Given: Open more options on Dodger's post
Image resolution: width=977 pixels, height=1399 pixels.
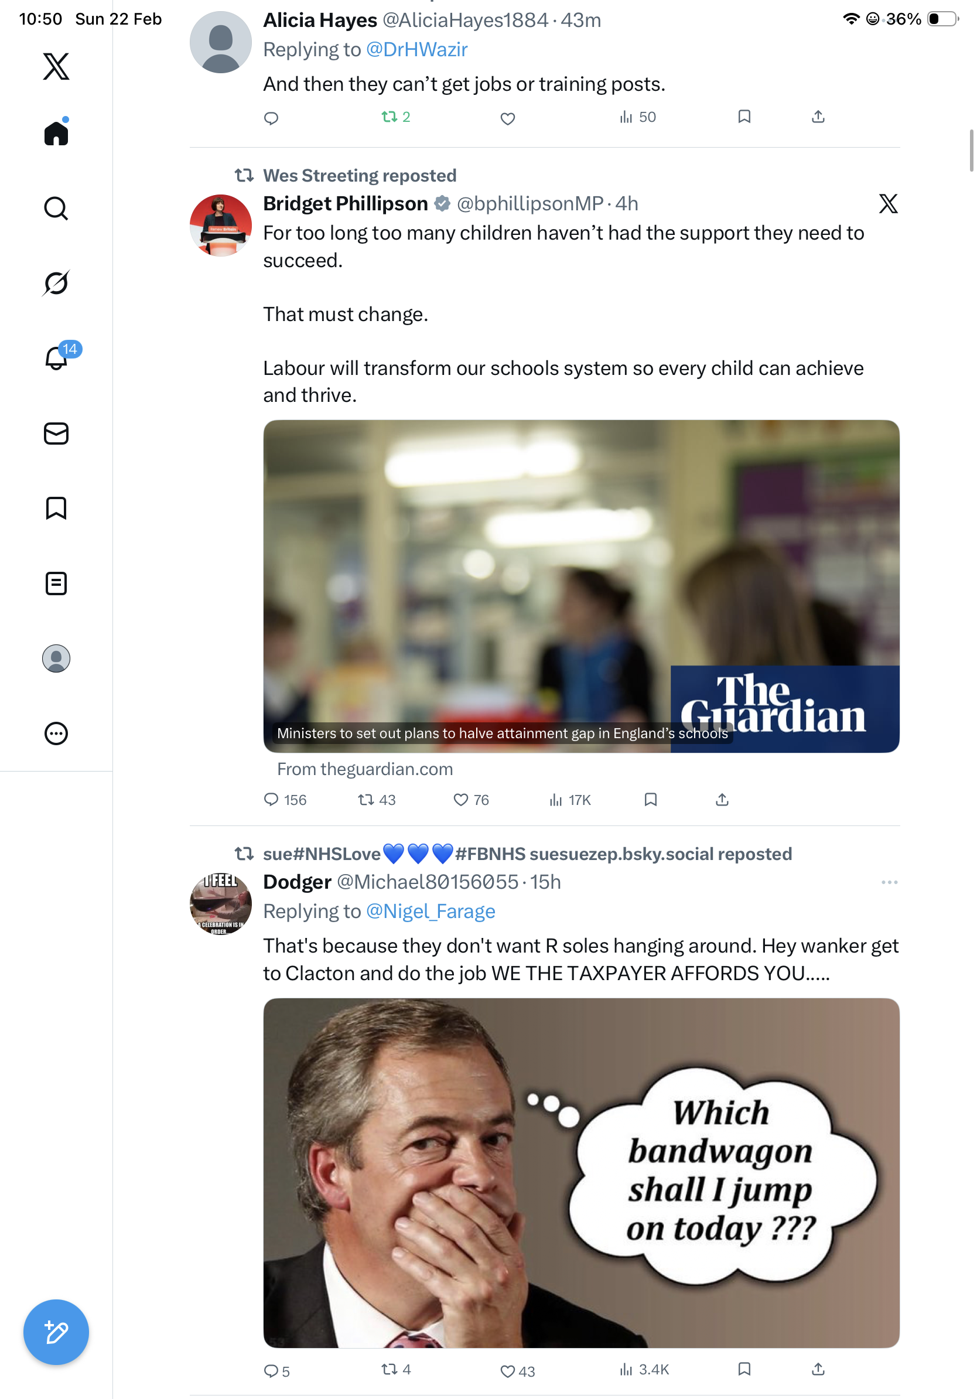Looking at the screenshot, I should 889,882.
